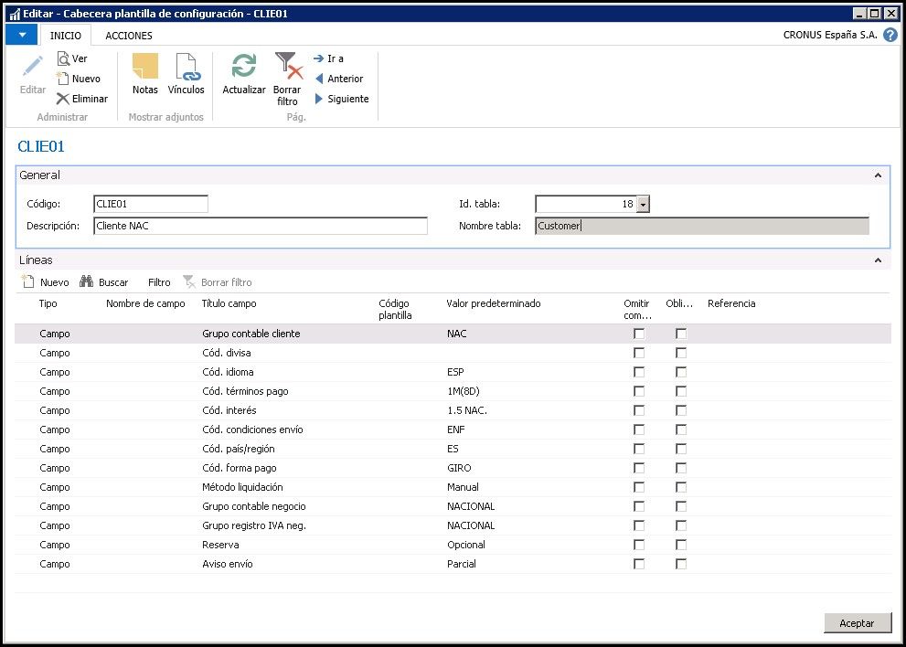Image resolution: width=906 pixels, height=647 pixels.
Task: Open the Id. tabla dropdown arrow
Action: 643,205
